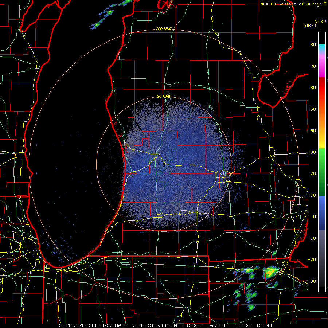Click the '50 NMI' range ring label
328x328 pixels.
(x=164, y=96)
